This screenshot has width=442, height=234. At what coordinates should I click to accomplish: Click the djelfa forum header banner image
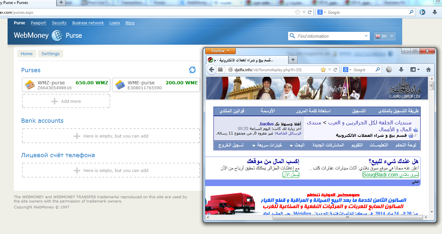coord(317,88)
